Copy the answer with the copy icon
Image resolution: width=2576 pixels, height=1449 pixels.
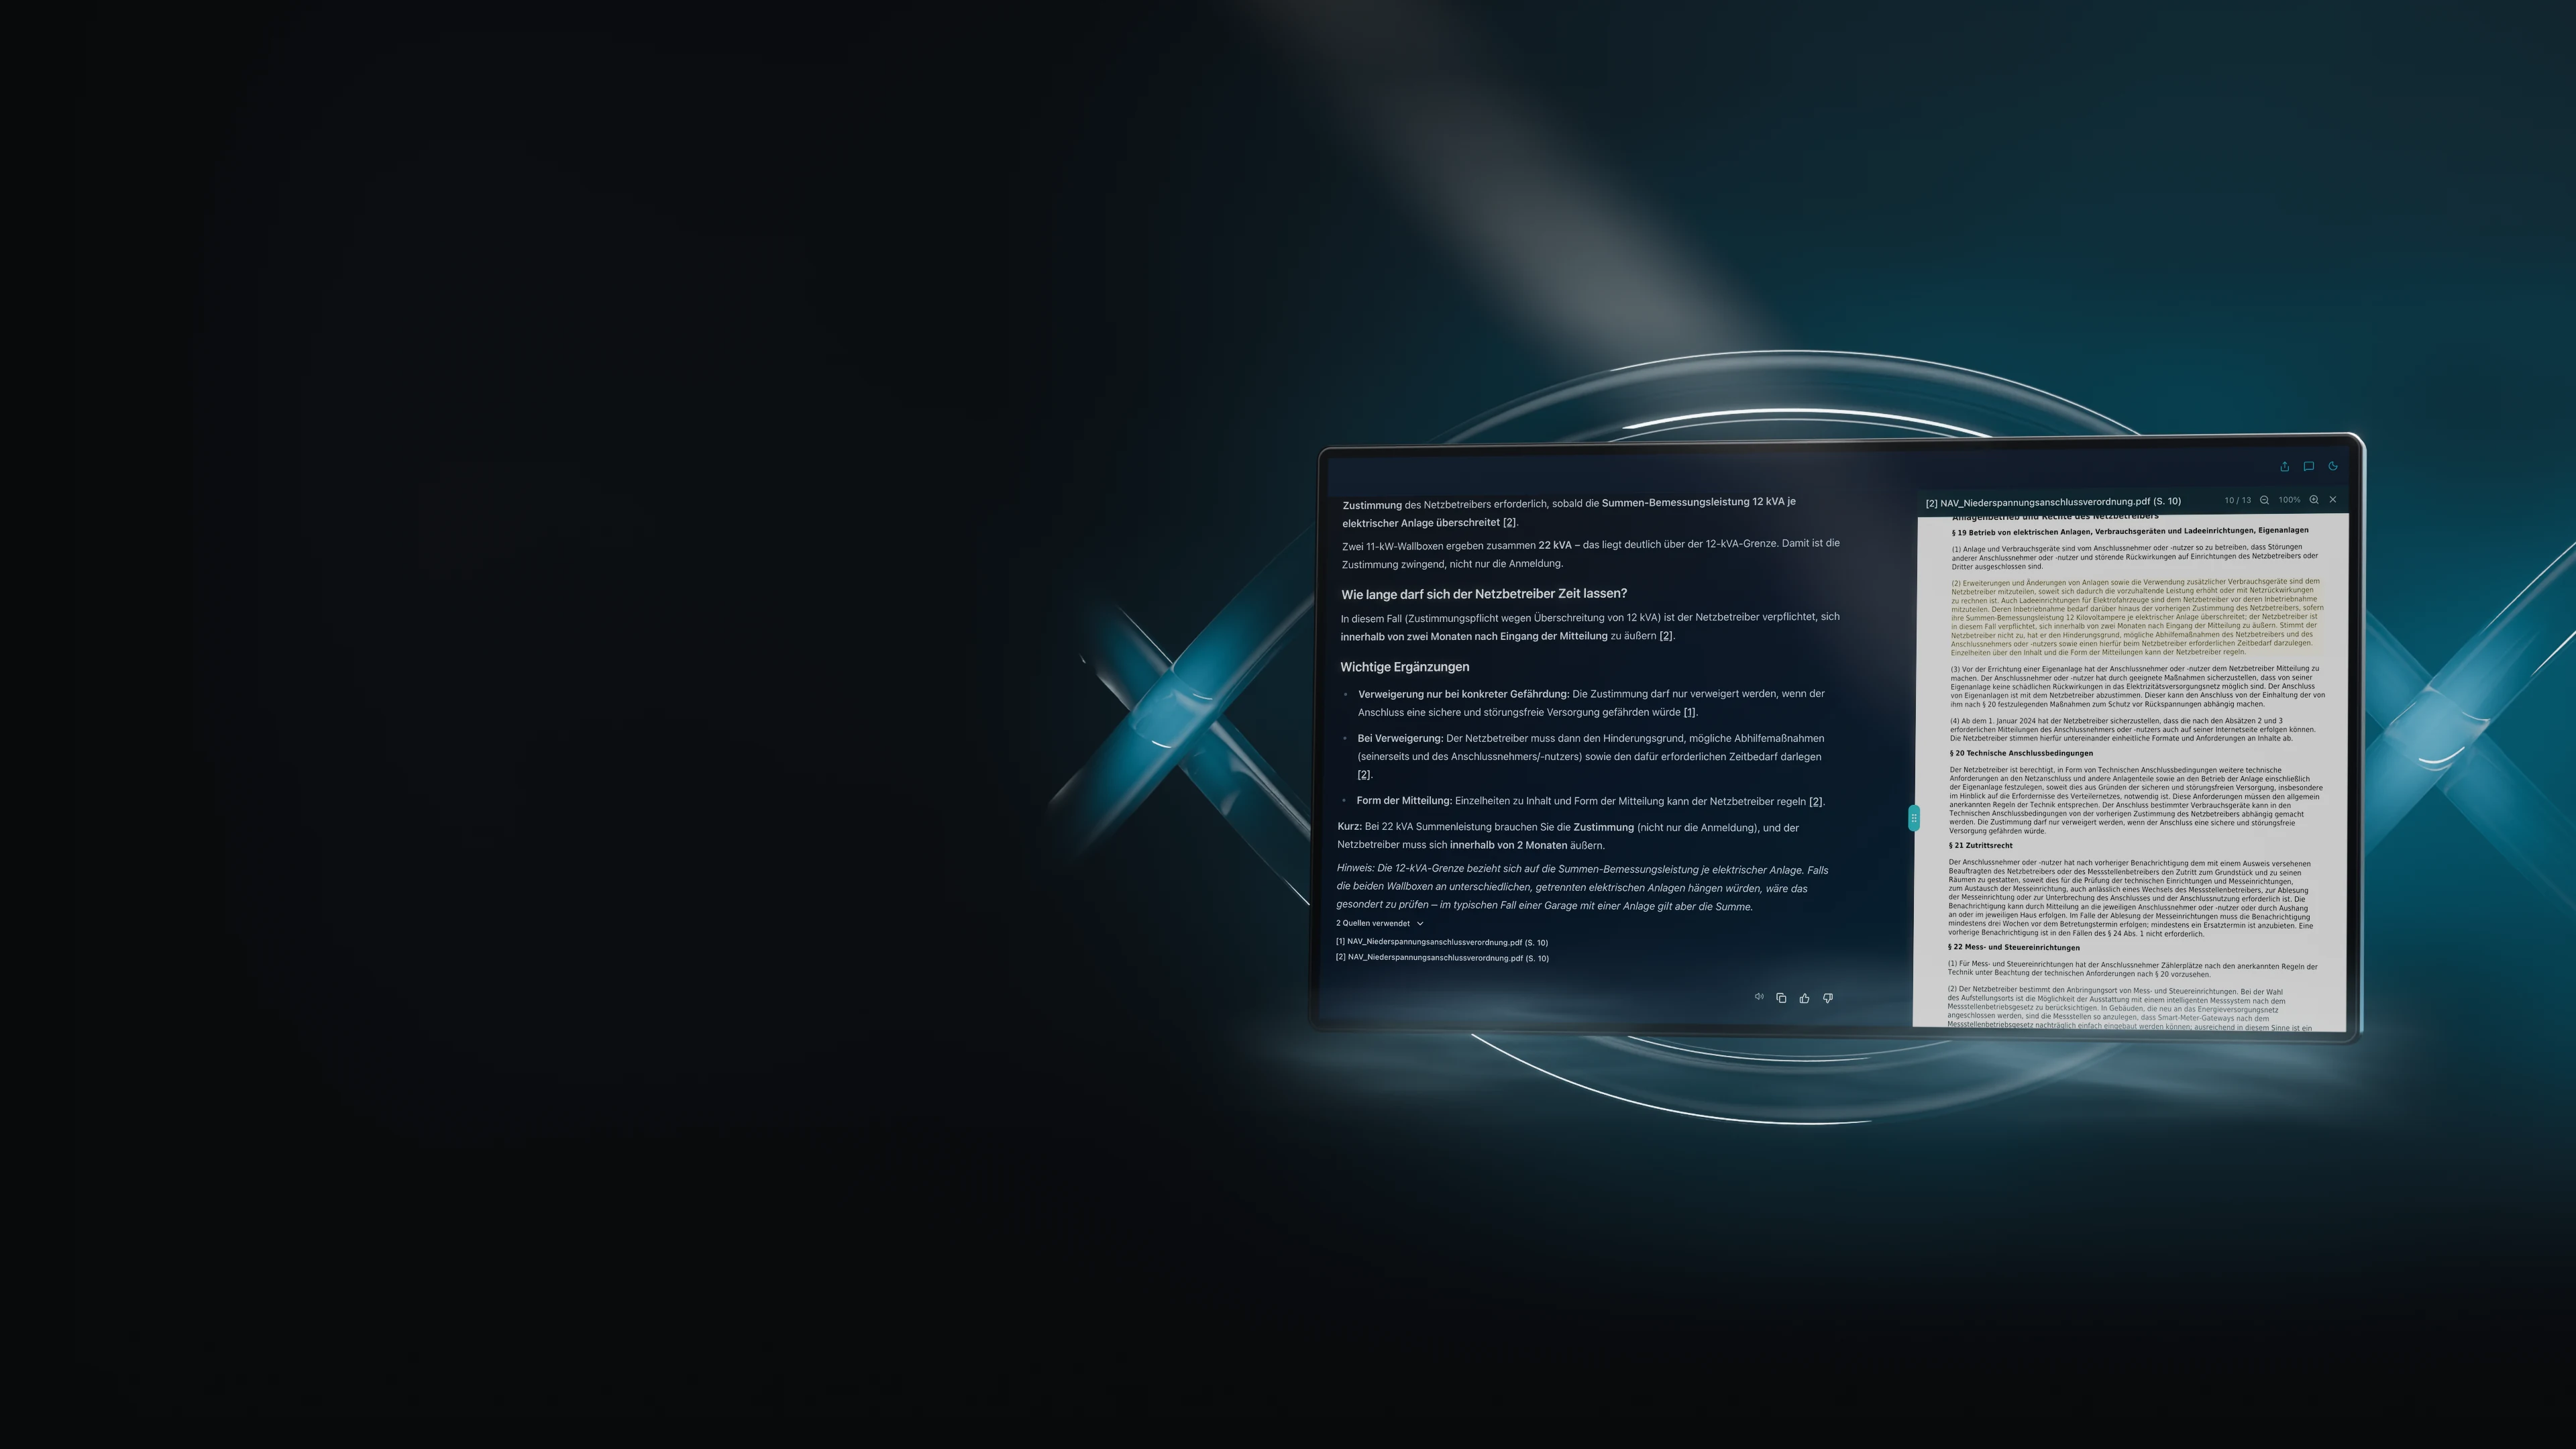[1781, 997]
